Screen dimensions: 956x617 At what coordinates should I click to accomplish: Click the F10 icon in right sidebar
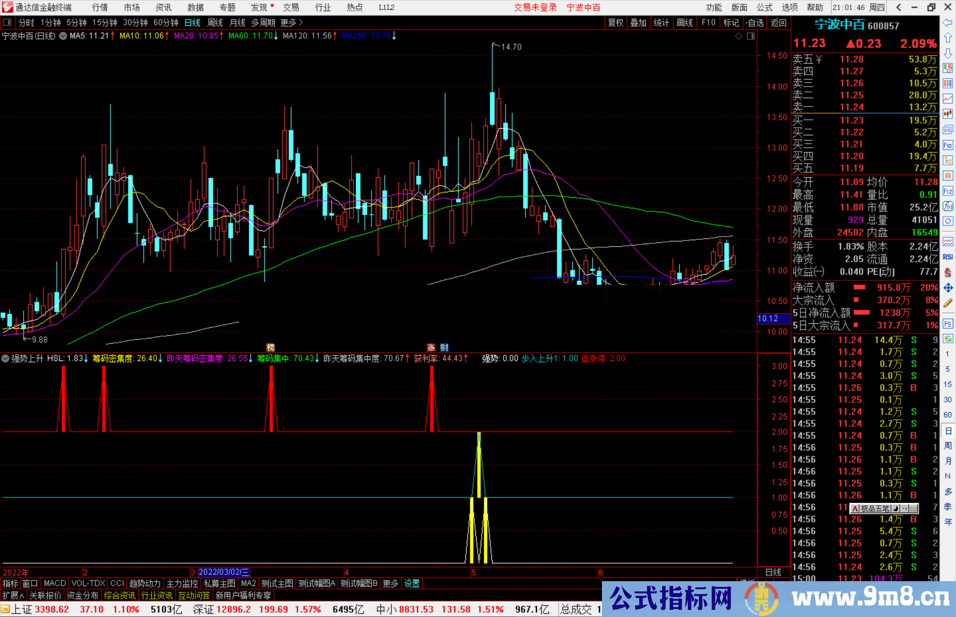point(948,145)
